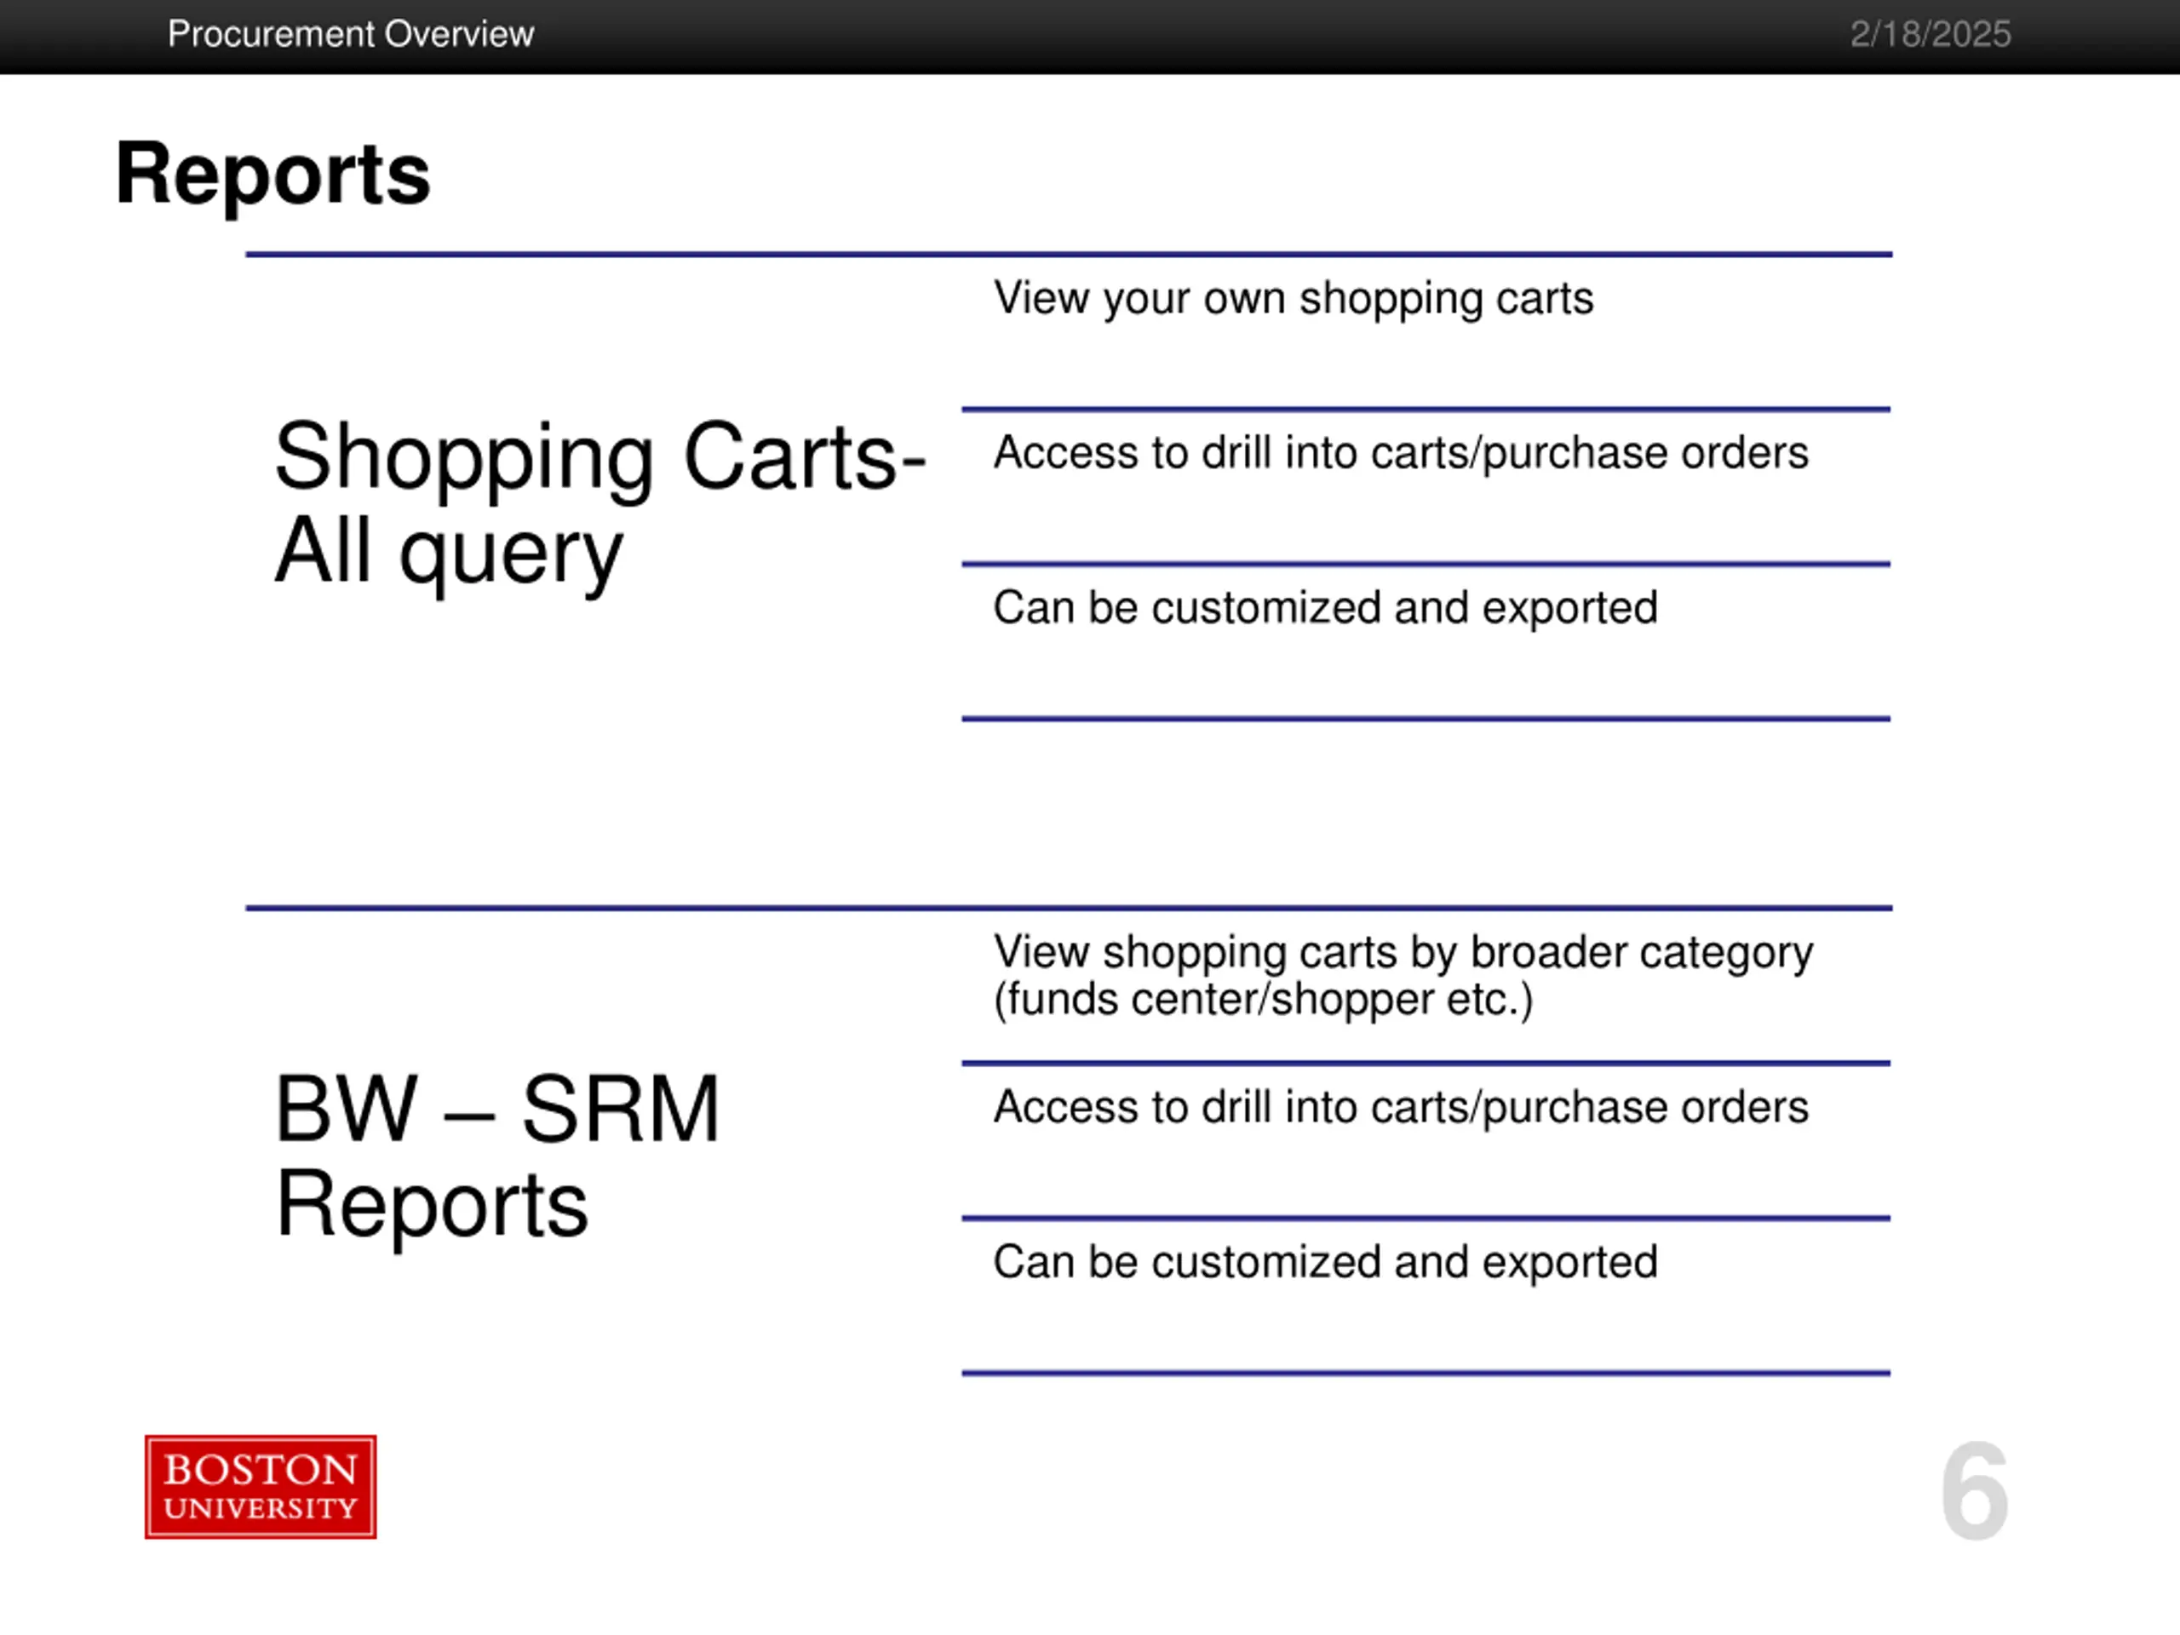
Task: Click 'Access to drill into carts/purchase orders' under Shopping Carts
Action: coord(1401,453)
